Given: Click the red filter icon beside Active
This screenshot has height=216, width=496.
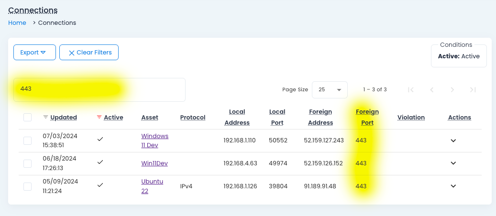Looking at the screenshot, I should [x=99, y=117].
